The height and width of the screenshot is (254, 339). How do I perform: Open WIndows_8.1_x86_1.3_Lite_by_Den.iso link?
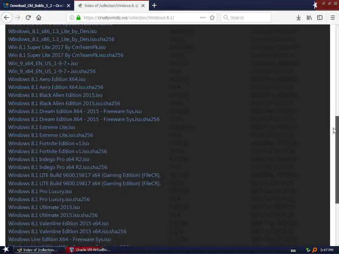coord(52,31)
